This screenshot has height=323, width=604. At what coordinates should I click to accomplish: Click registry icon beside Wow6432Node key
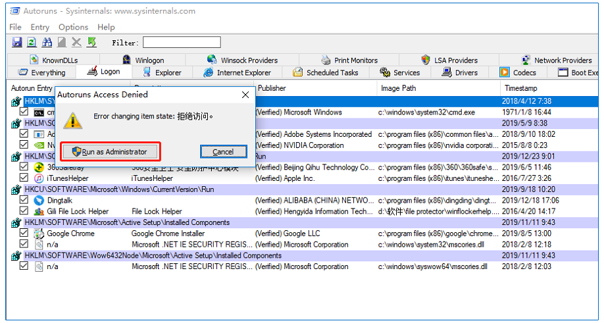pos(16,256)
